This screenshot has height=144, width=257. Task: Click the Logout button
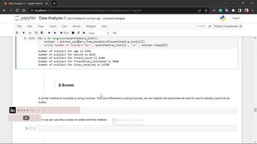point(236,18)
